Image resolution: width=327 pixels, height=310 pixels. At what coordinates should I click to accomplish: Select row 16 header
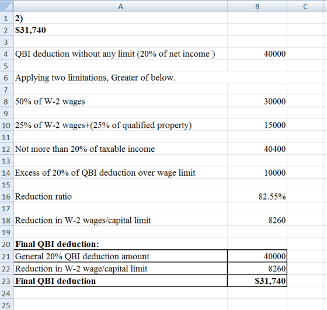coord(7,196)
